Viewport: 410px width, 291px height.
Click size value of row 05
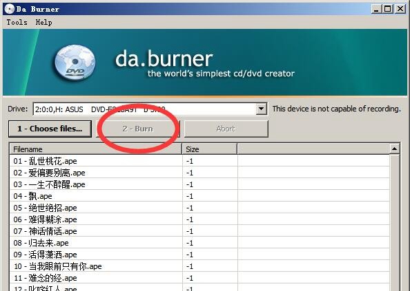point(190,208)
